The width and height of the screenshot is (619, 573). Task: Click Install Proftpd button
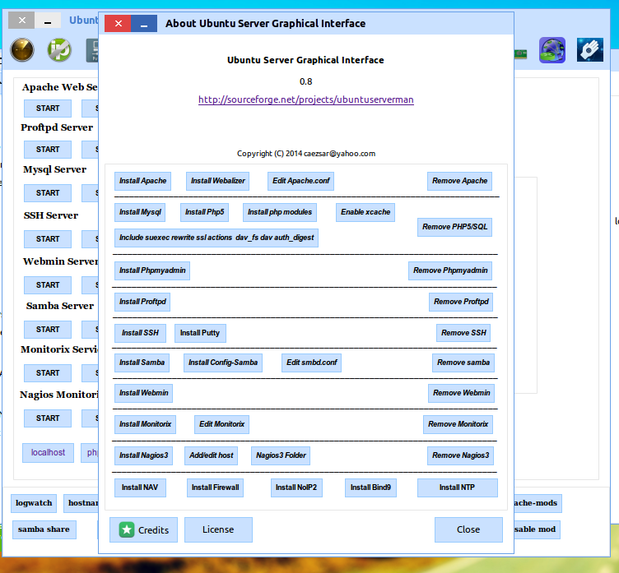coord(142,302)
